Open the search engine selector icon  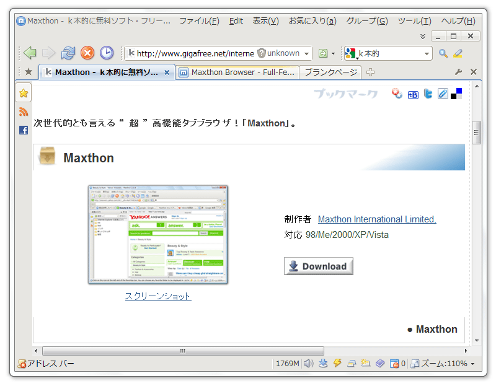[351, 53]
